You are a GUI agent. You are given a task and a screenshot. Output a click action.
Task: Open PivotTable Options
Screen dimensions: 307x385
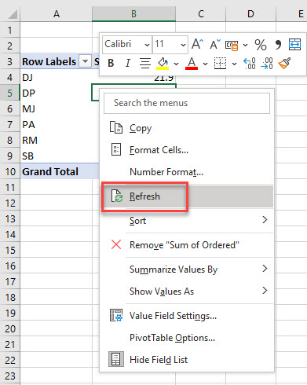187,338
